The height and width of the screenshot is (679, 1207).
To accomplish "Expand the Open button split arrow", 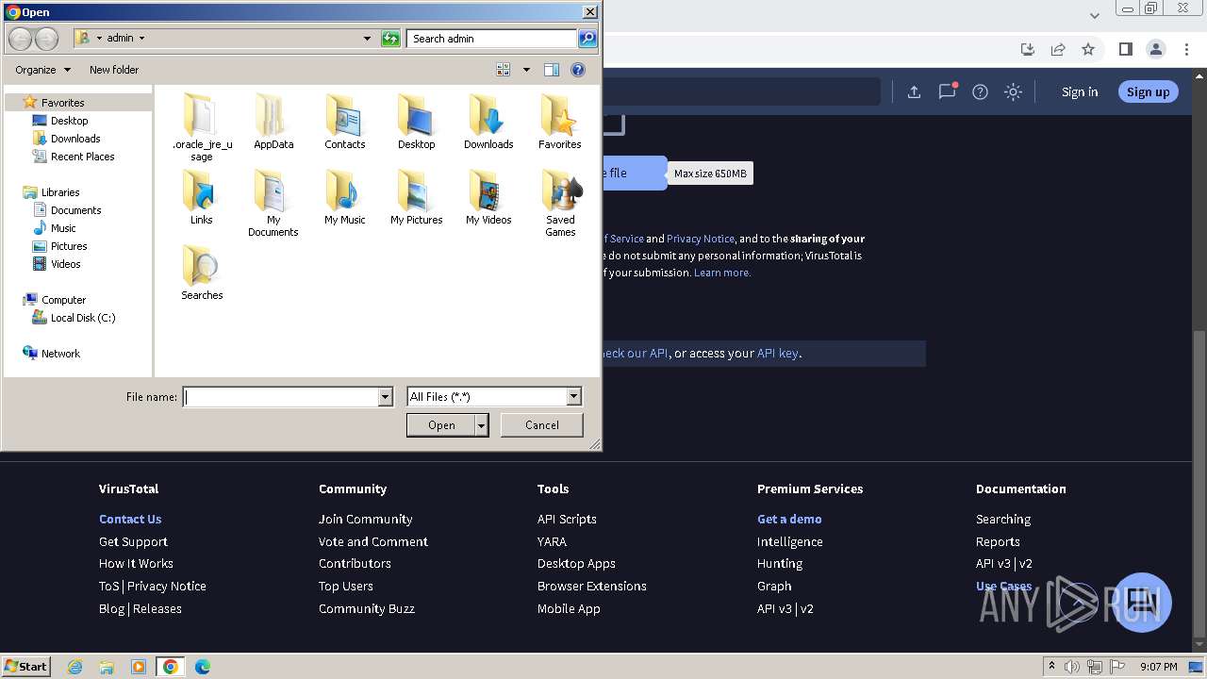I will tap(482, 425).
